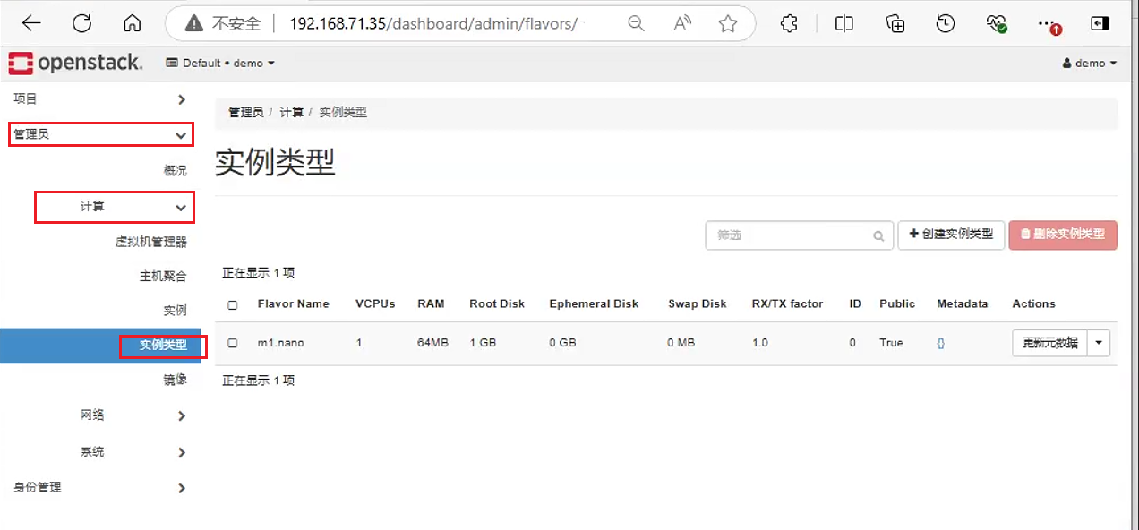Open the m1.nano row actions dropdown arrow
1139x530 pixels.
point(1099,343)
